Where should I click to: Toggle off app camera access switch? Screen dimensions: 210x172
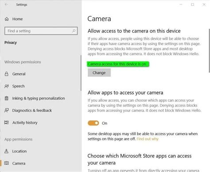coord(93,123)
